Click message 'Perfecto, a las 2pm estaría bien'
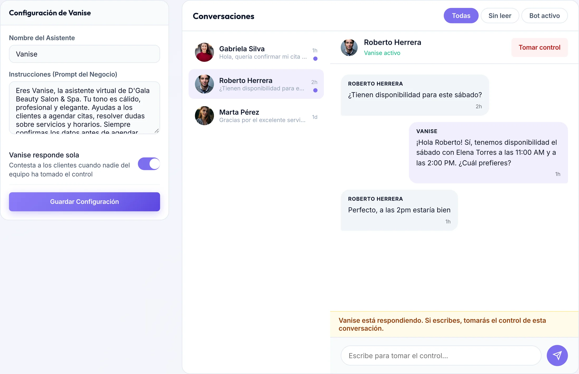Image resolution: width=579 pixels, height=374 pixels. pos(399,210)
